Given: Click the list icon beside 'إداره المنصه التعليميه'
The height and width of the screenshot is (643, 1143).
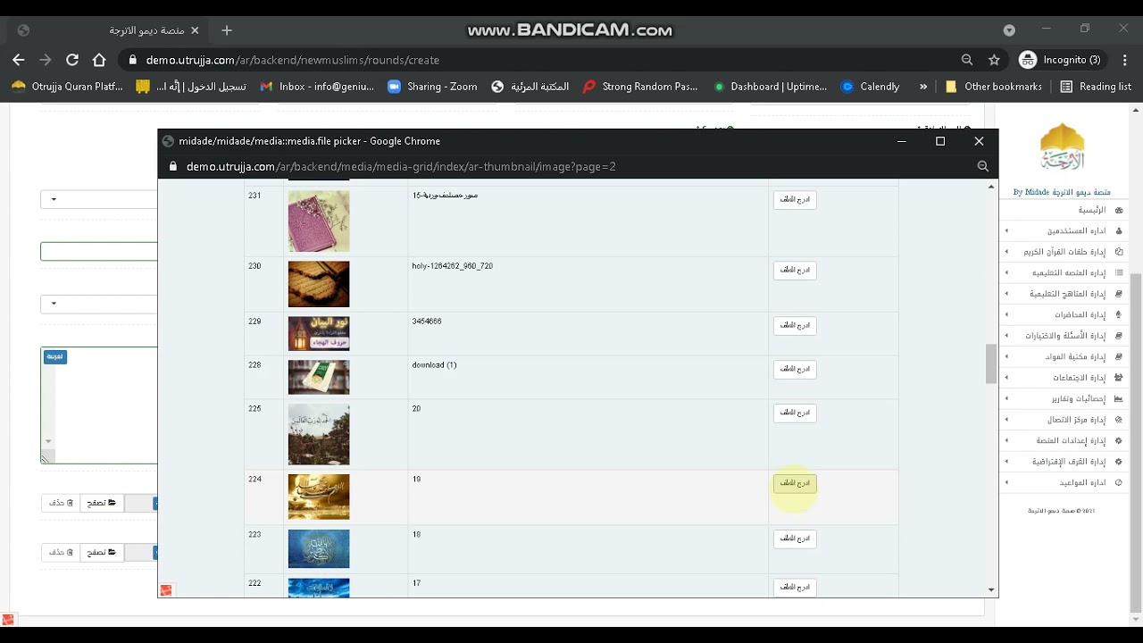Looking at the screenshot, I should click(1119, 272).
